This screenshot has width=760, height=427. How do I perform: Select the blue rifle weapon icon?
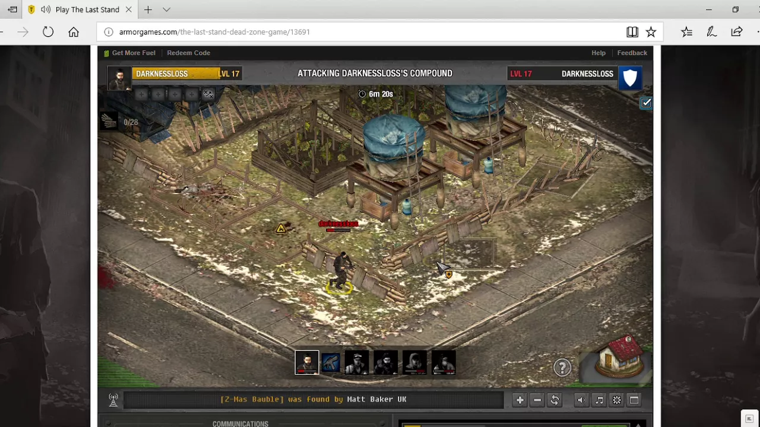click(x=331, y=363)
